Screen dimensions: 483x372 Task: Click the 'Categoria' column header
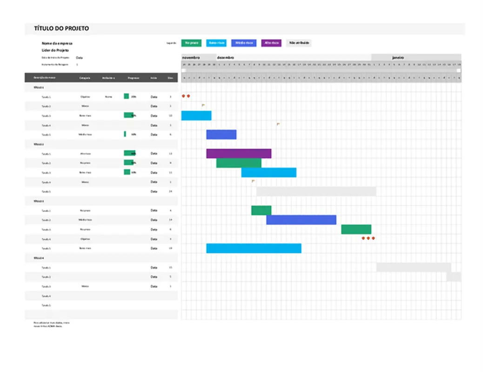[x=85, y=78]
